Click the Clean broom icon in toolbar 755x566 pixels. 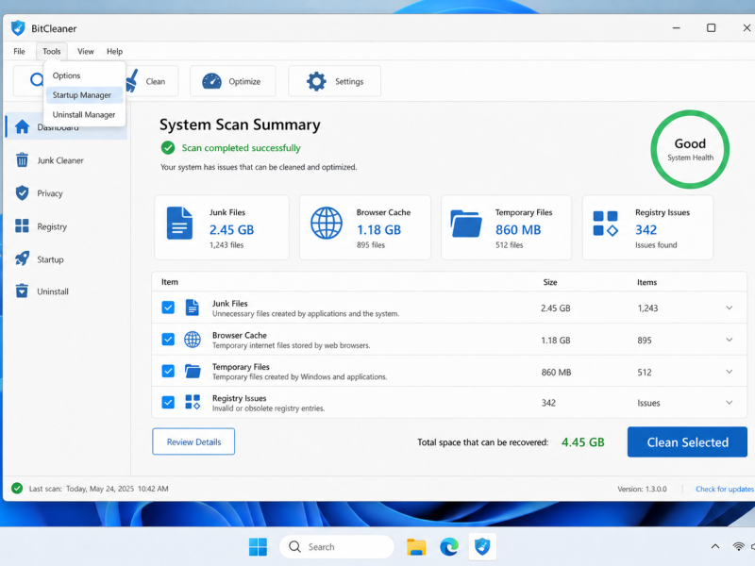[x=131, y=81]
